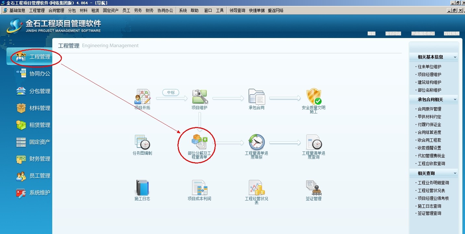465x234 pixels.
Task: Open 施工日志 book icon
Action: (x=142, y=188)
